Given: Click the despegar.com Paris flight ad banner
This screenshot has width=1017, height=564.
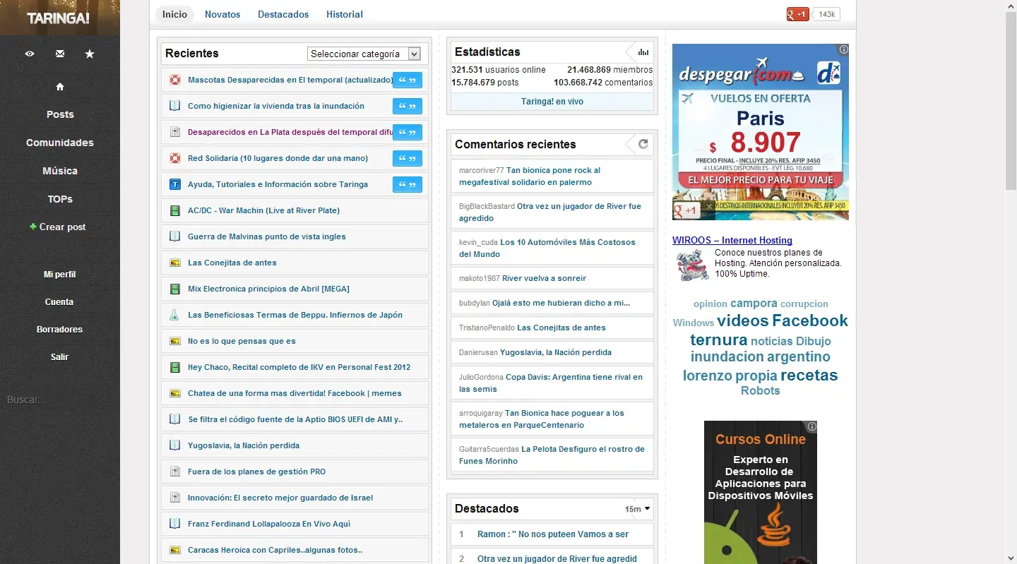Looking at the screenshot, I should (761, 132).
